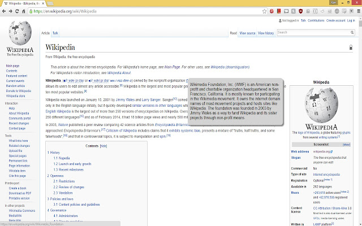Open the View source tab
Viewport: 362px width, 226px height.
point(248,33)
